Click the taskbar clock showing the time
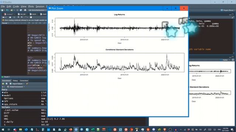 (225, 129)
